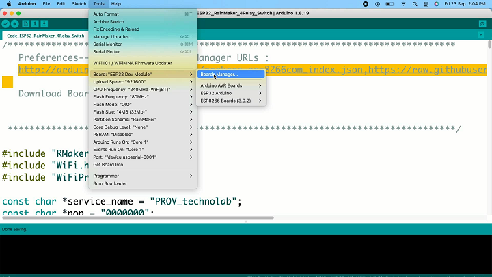Click the play-circle menu bar icon
This screenshot has height=277, width=492.
(x=377, y=4)
